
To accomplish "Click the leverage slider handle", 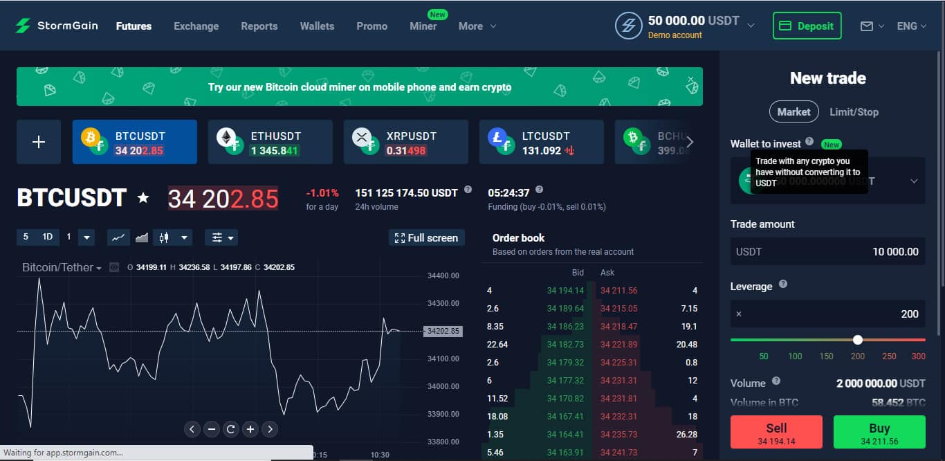I will (x=858, y=340).
